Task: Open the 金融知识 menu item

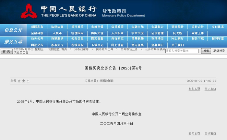Action: [x=158, y=45]
